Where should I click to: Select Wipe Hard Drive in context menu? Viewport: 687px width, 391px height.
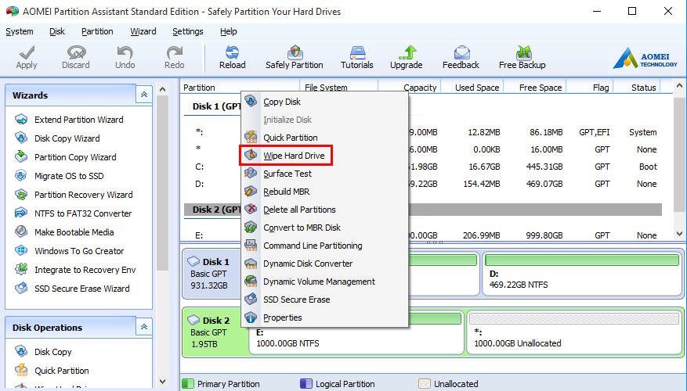324,156
